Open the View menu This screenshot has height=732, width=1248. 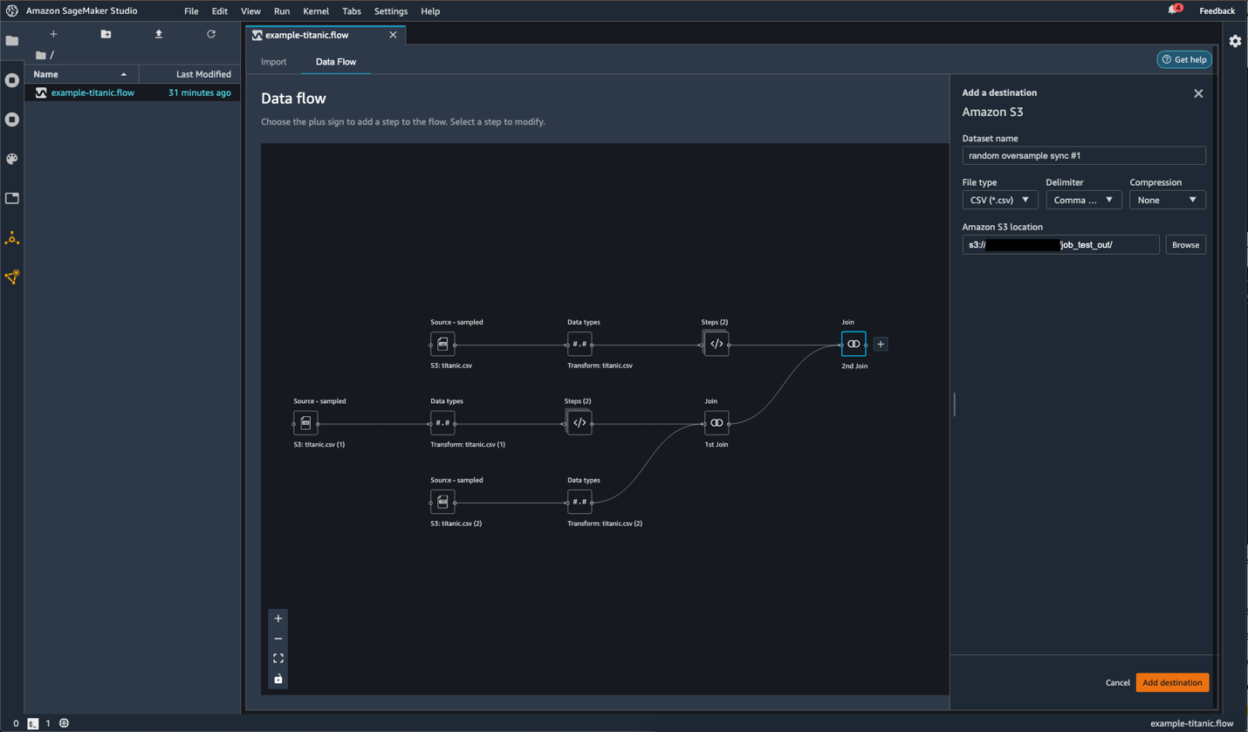pyautogui.click(x=250, y=11)
